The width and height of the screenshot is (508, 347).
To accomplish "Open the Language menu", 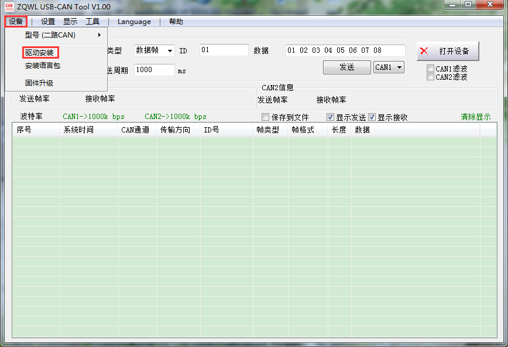I will click(x=134, y=22).
